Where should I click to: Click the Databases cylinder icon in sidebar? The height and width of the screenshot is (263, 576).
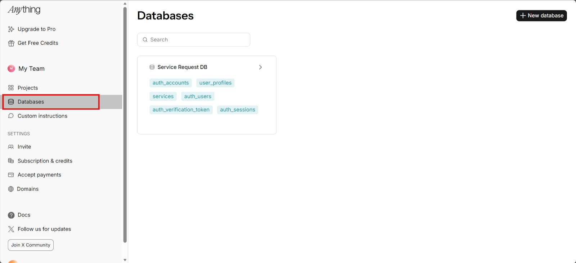coord(11,102)
